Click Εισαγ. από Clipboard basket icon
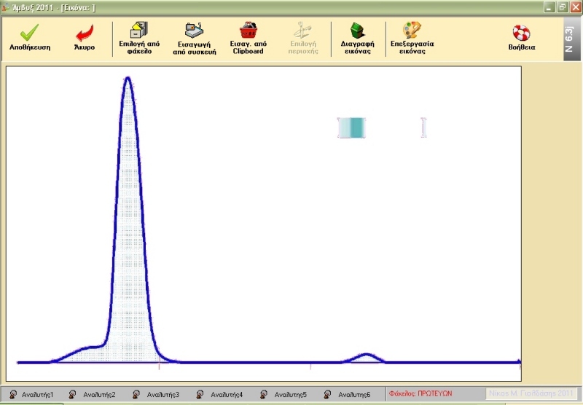Image resolution: width=583 pixels, height=405 pixels. 249,30
